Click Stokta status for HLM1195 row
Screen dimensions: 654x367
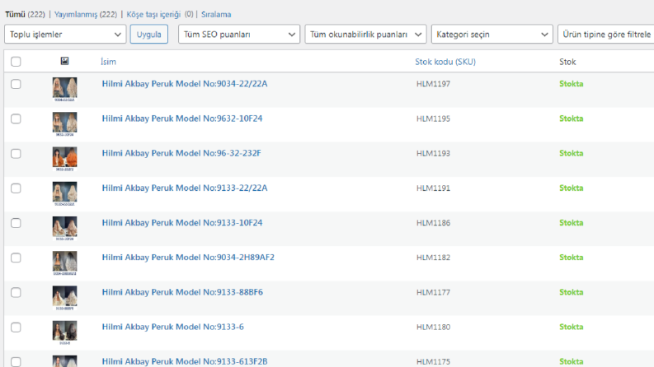tap(571, 118)
